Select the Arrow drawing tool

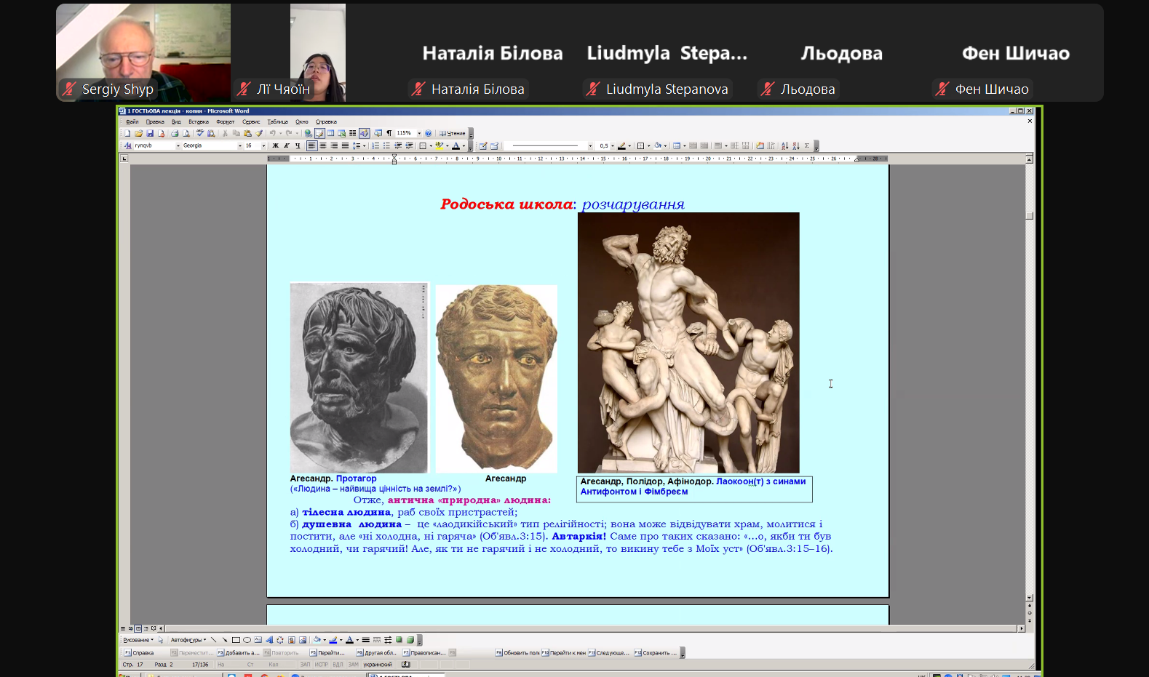click(225, 640)
